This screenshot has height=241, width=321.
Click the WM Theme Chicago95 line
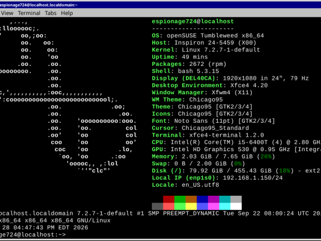coord(188,100)
